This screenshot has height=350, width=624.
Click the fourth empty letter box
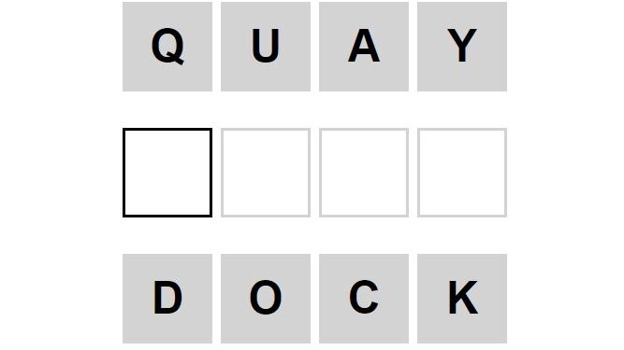[x=462, y=173]
